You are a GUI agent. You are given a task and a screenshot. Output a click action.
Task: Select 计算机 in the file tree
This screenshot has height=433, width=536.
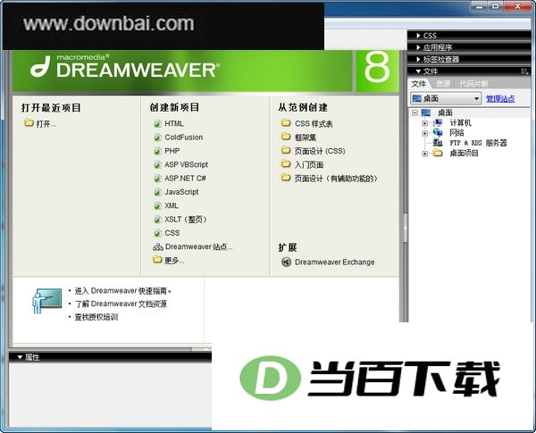[460, 122]
